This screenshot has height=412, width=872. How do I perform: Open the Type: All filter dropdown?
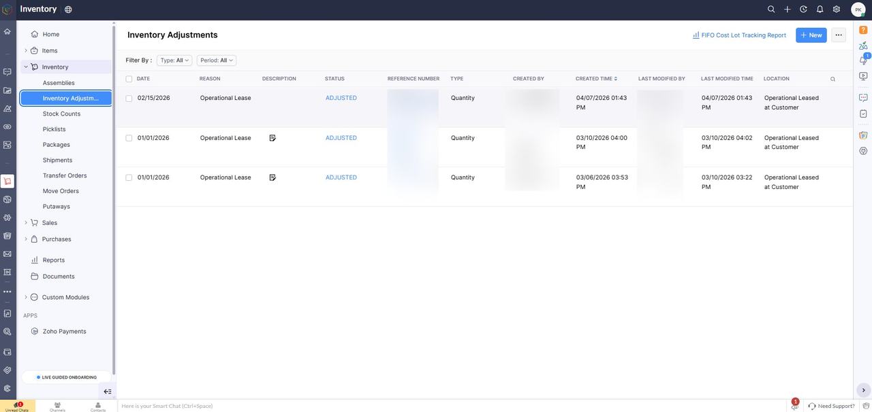(x=174, y=61)
